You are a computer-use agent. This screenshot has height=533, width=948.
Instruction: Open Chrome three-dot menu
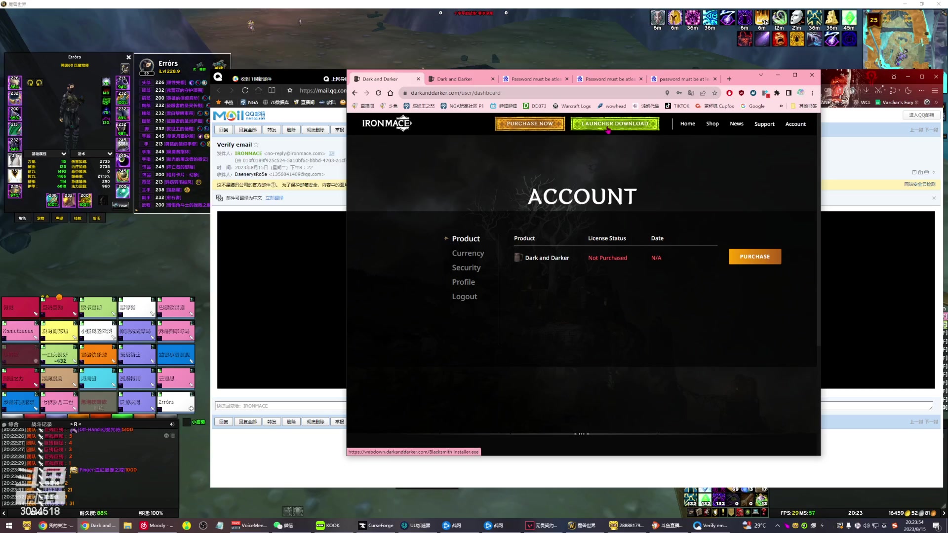pyautogui.click(x=812, y=93)
